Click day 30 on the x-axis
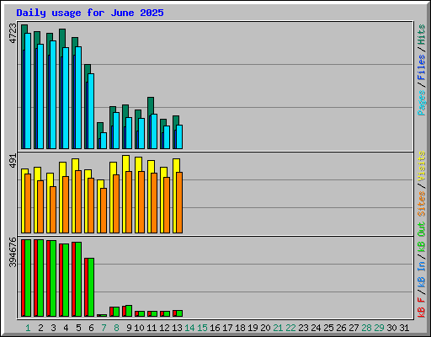Image resolution: width=431 pixels, height=337 pixels. 391,328
